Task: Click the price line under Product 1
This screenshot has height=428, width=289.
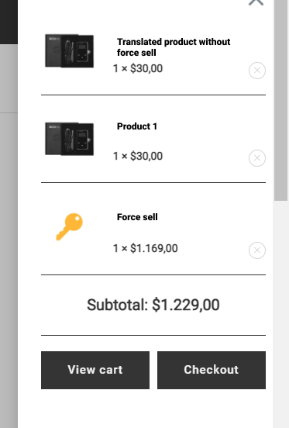Action: coord(138,156)
